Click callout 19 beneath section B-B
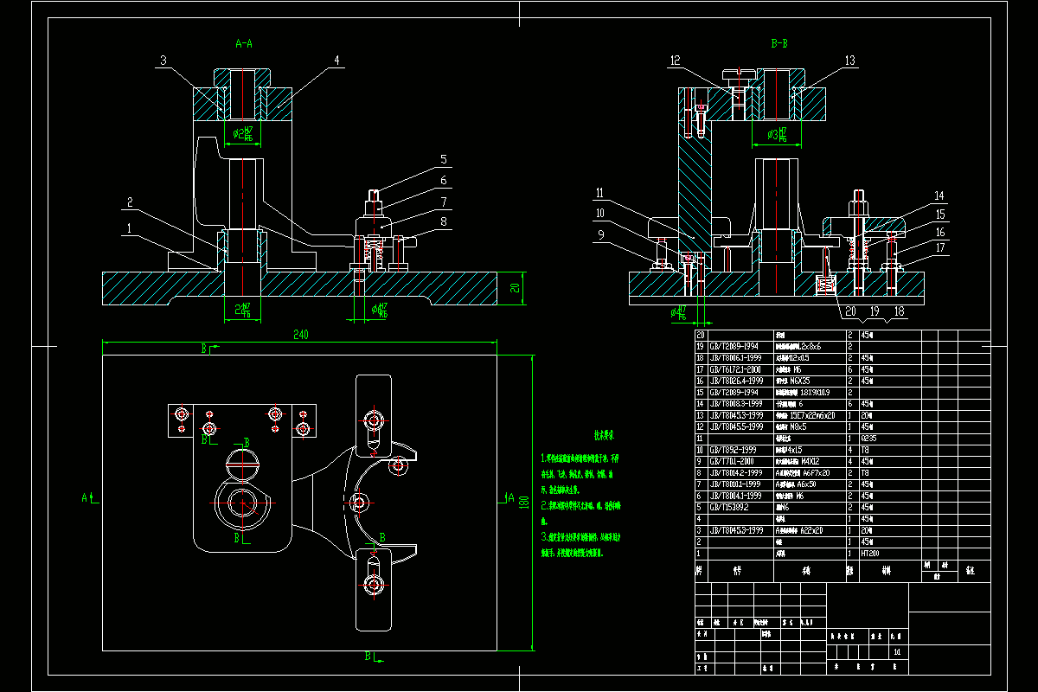 click(x=875, y=311)
